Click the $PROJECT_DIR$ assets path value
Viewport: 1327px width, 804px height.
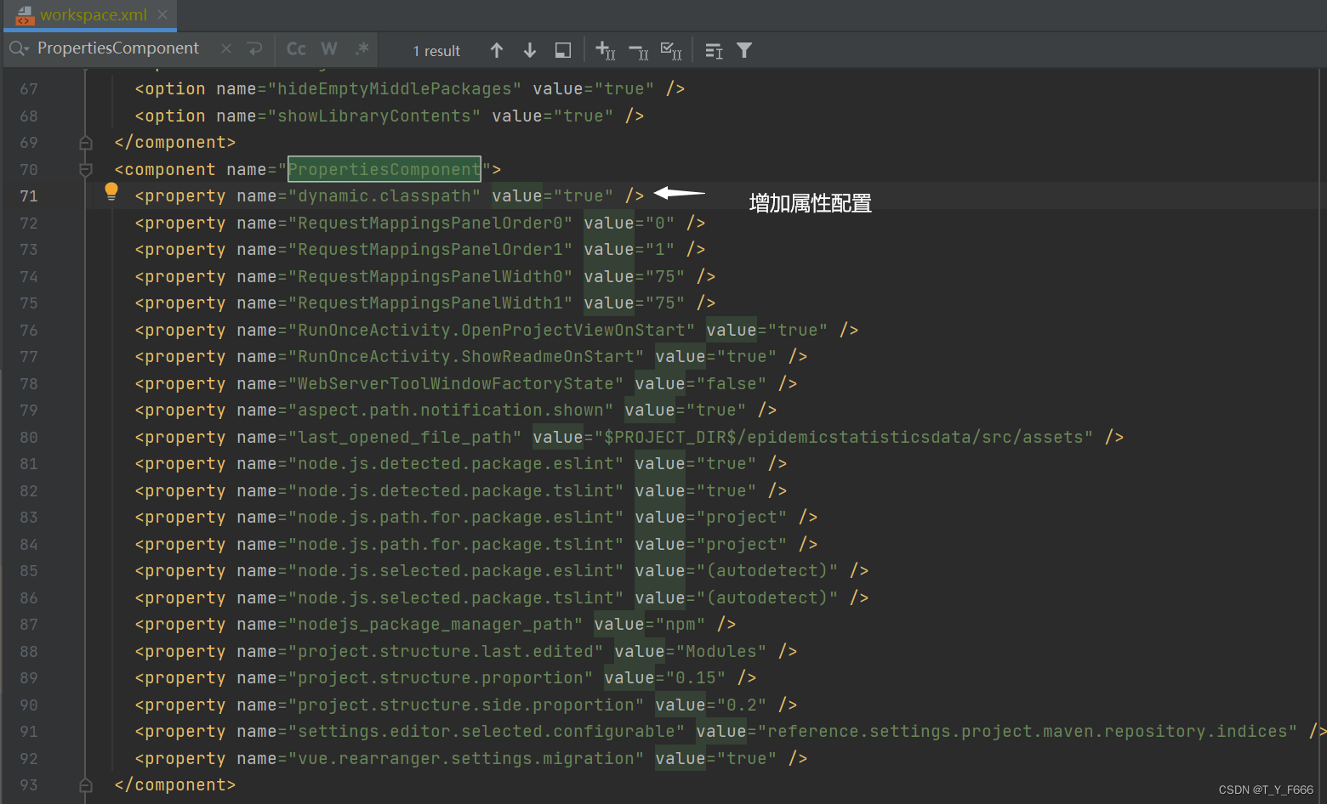coord(844,437)
